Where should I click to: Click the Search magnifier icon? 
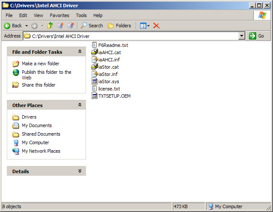83,26
